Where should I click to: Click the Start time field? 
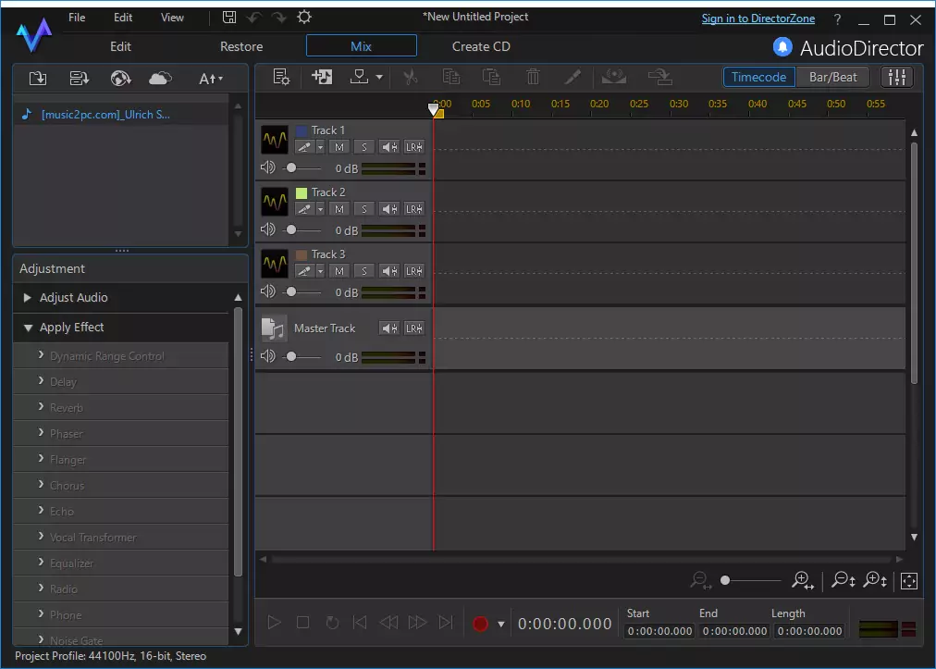point(659,631)
